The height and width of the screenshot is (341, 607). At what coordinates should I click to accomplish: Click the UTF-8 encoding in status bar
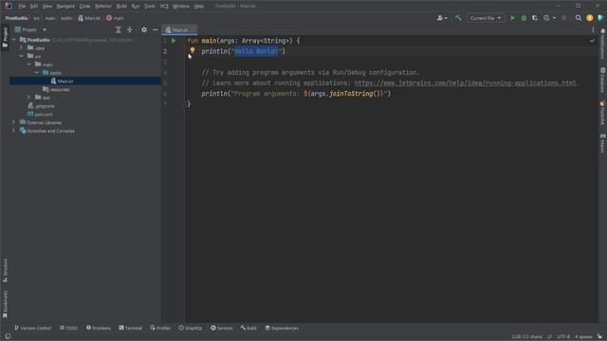tap(563, 337)
